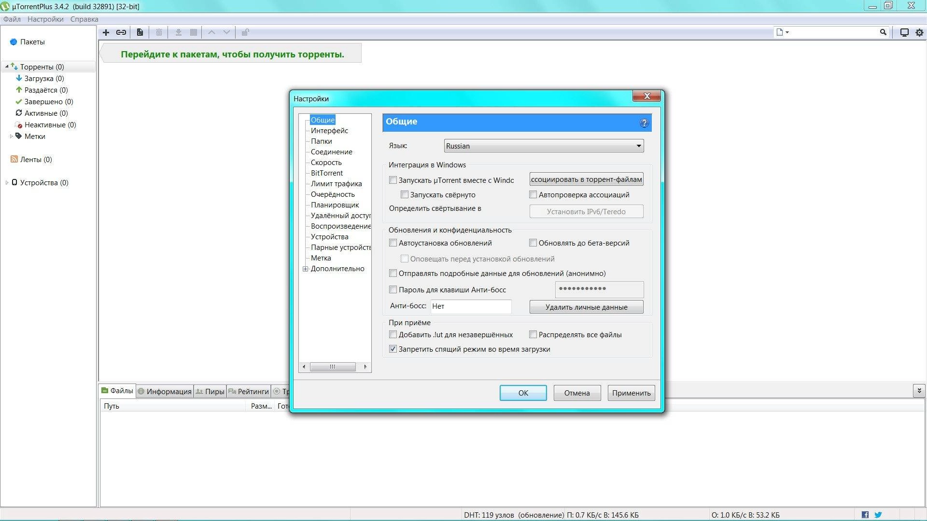This screenshot has height=521, width=927.
Task: Click the collapse detail pane arrow button
Action: pos(919,391)
